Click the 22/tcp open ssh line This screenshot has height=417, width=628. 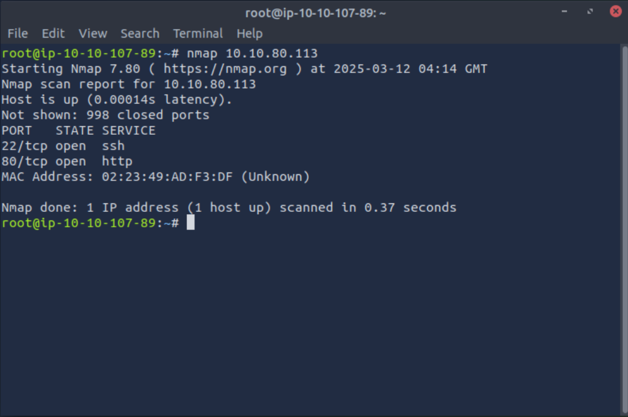[63, 146]
